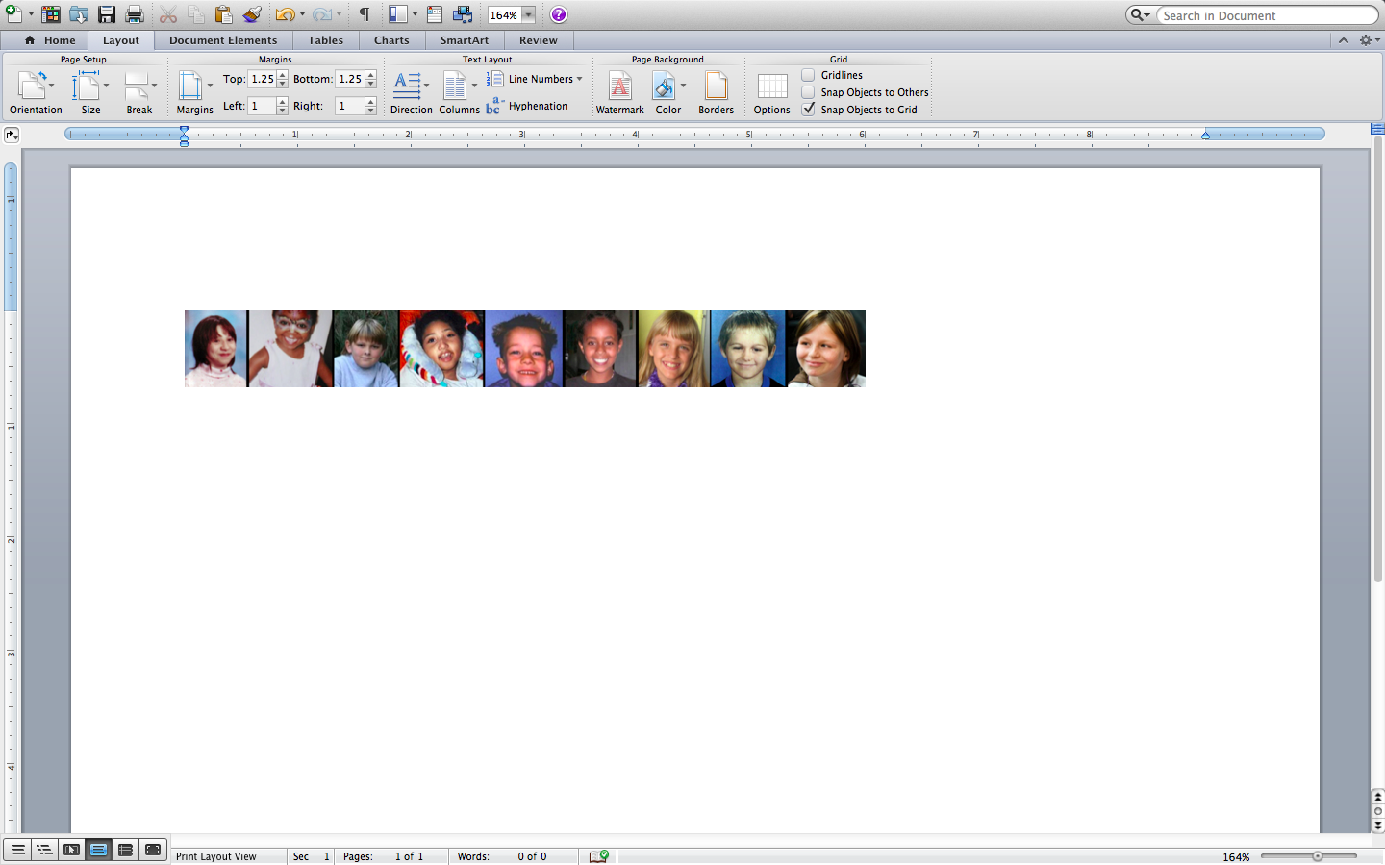1385x865 pixels.
Task: Click the Hyphenation button
Action: click(x=527, y=106)
